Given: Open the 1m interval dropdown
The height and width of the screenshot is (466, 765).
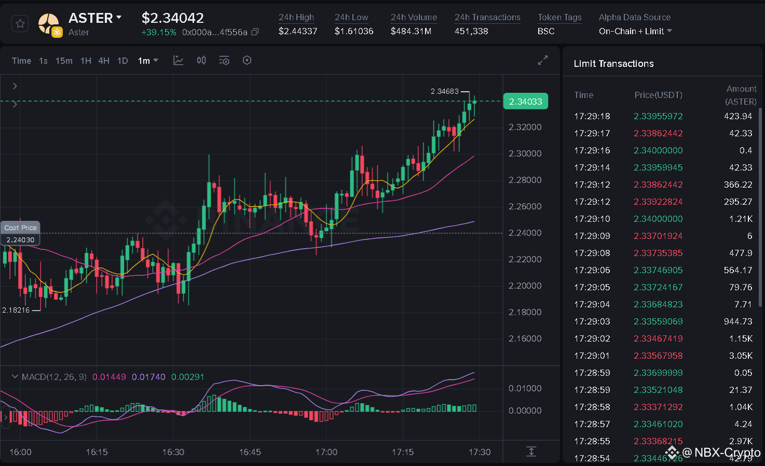Looking at the screenshot, I should (x=148, y=61).
